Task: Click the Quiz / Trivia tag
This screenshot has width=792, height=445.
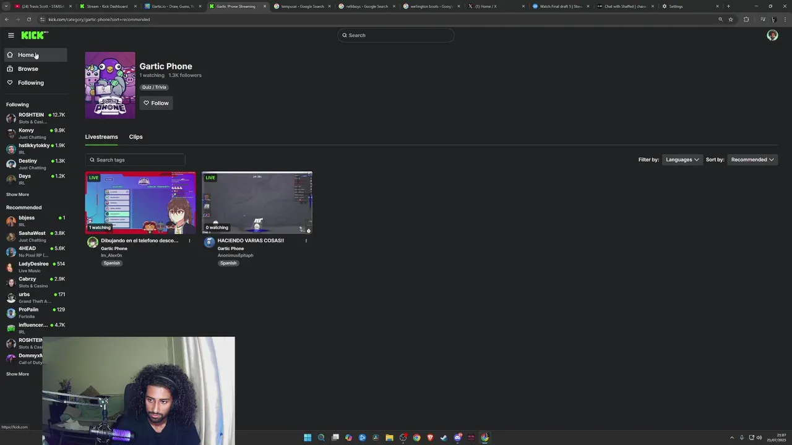Action: [154, 87]
